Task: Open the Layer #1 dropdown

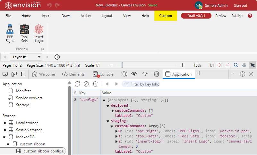Action: click(x=26, y=57)
